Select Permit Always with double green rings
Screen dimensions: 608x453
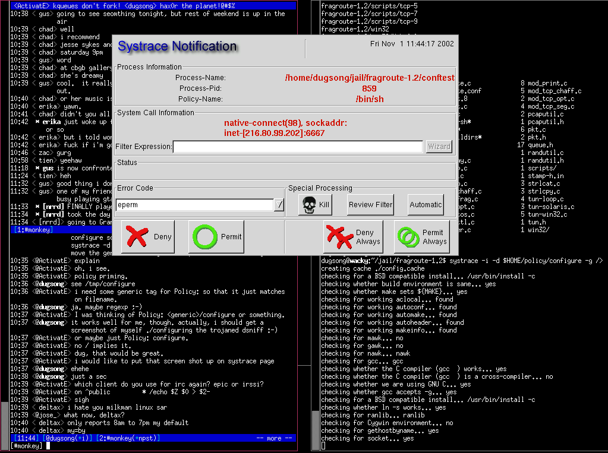[x=422, y=237]
